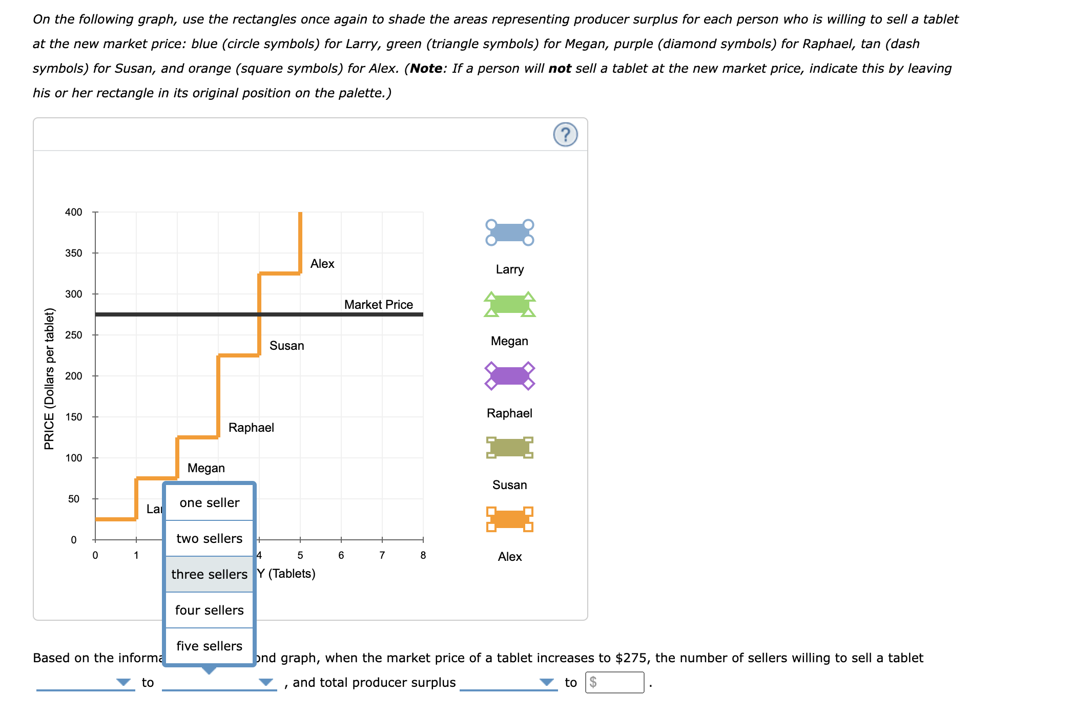
Task: Click the 'Alex' label on the graph
Action: pyautogui.click(x=322, y=264)
